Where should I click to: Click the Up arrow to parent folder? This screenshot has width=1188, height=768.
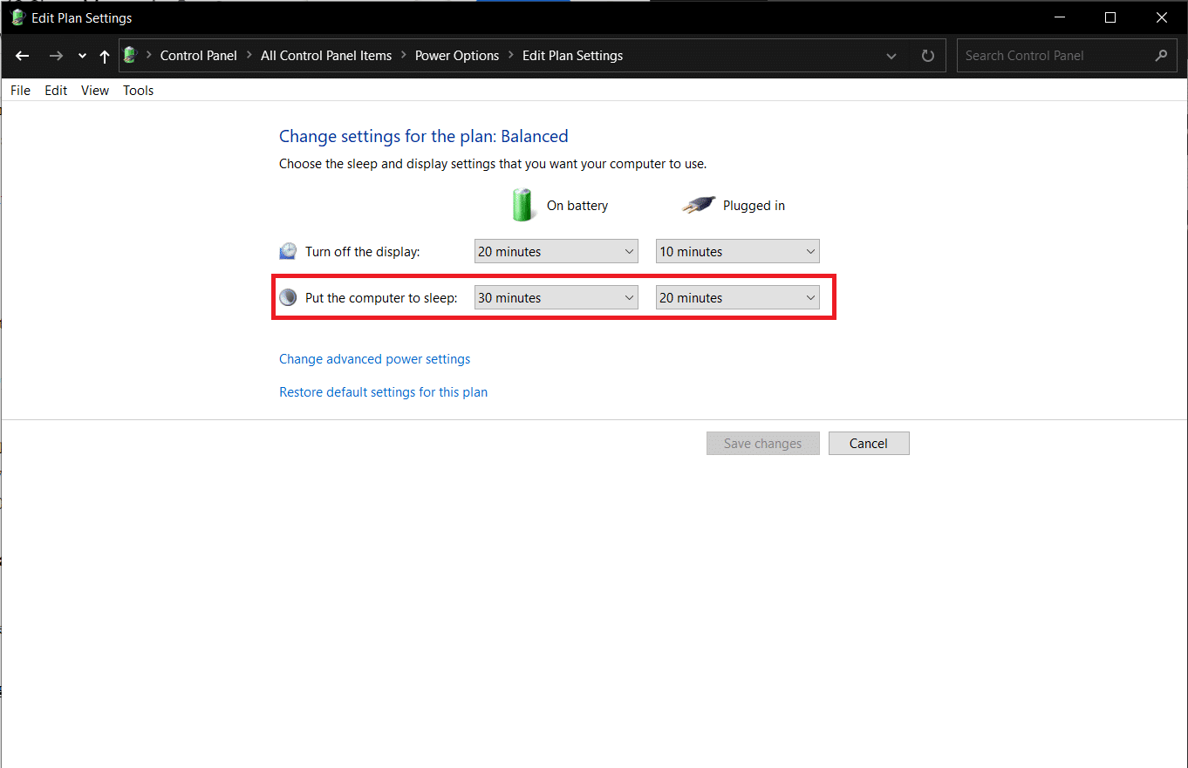click(x=105, y=56)
